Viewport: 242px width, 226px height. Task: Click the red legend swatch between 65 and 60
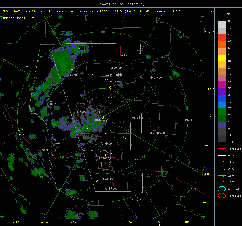(222, 38)
